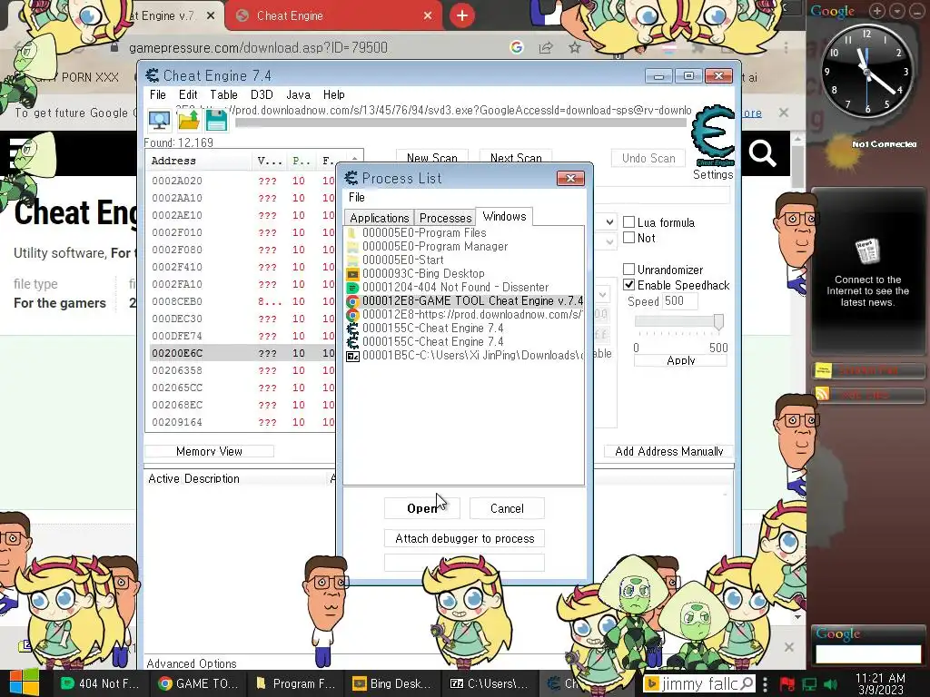Screen dimensions: 930x697
Task: Click the Speed value input field
Action: point(679,301)
